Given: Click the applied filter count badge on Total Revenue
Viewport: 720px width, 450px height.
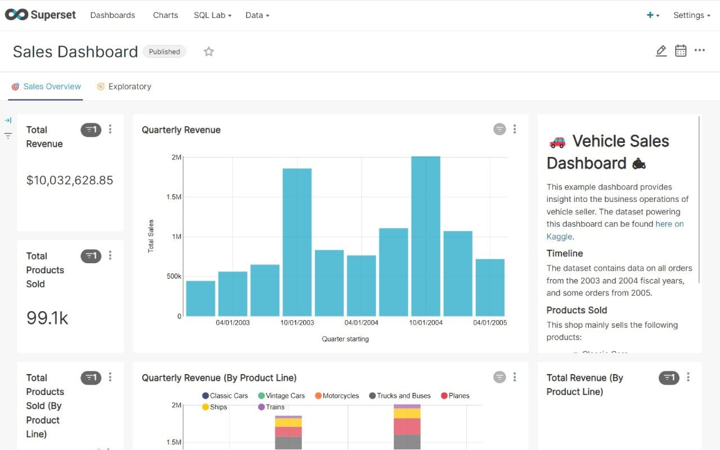Looking at the screenshot, I should tap(91, 129).
